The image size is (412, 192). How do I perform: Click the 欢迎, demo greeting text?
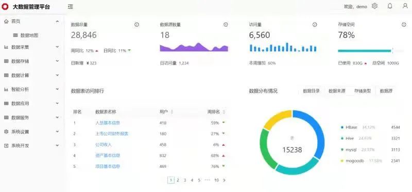pos(355,7)
